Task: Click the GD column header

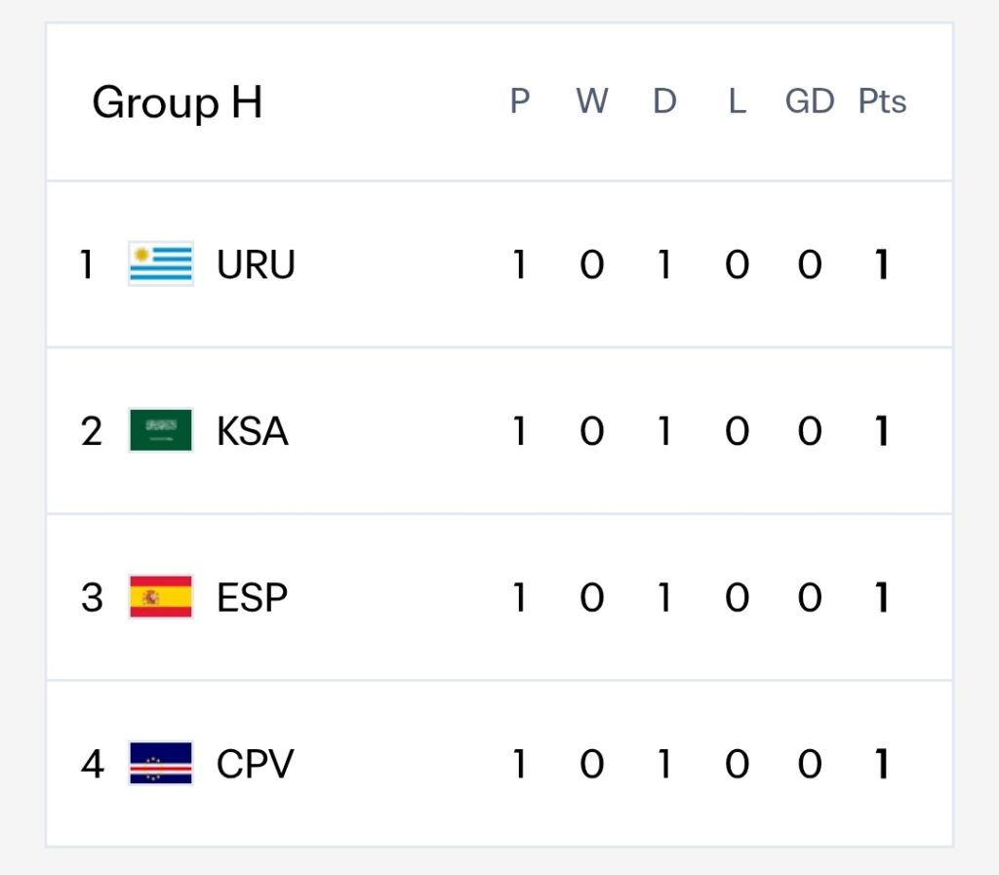Action: pos(809,100)
